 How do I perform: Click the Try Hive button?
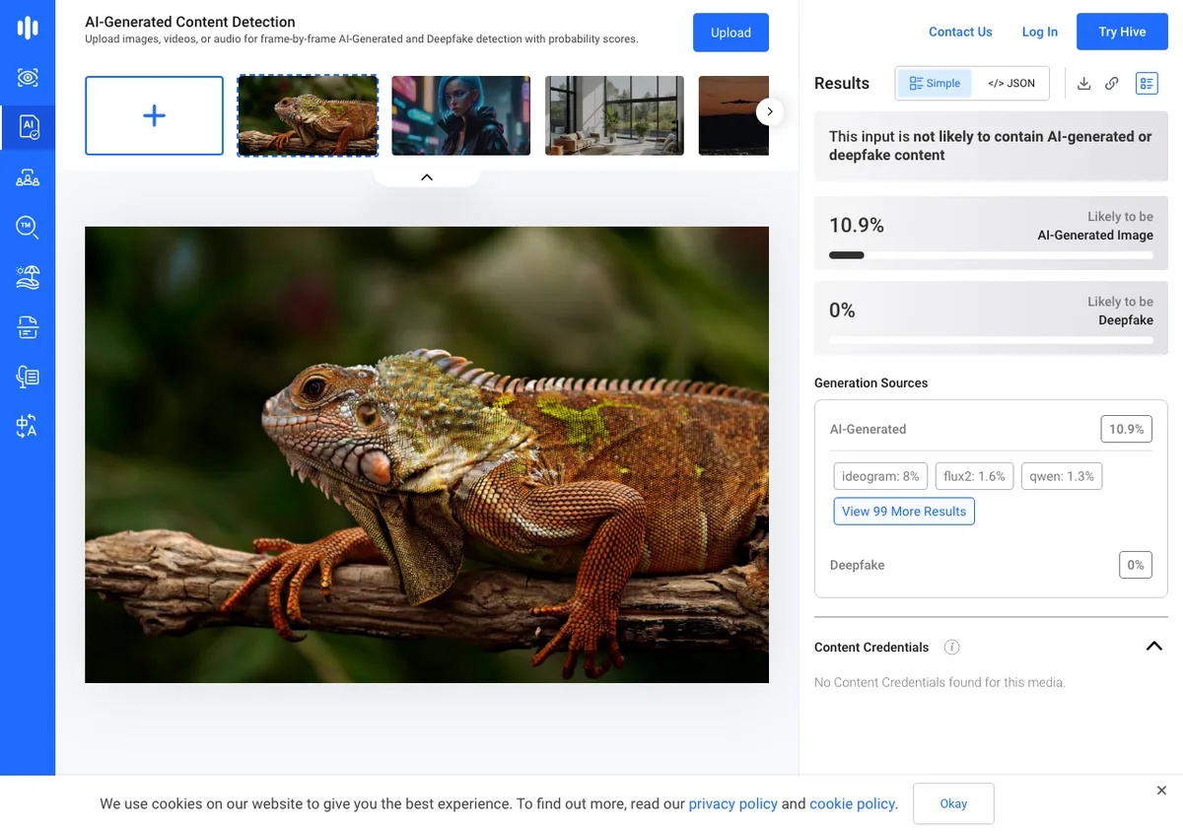[1122, 32]
